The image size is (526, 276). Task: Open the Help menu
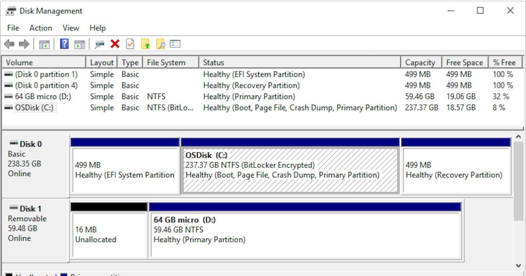point(98,28)
